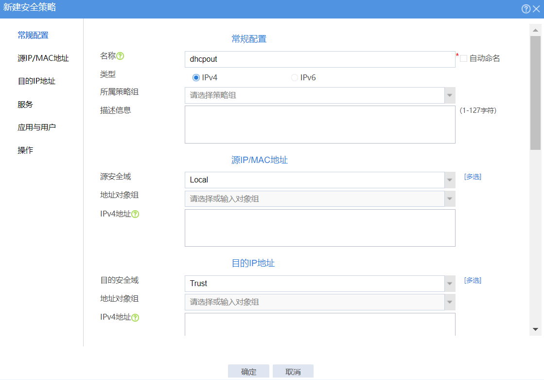This screenshot has width=544, height=380.
Task: Open the 所属策略组 dropdown
Action: 450,95
